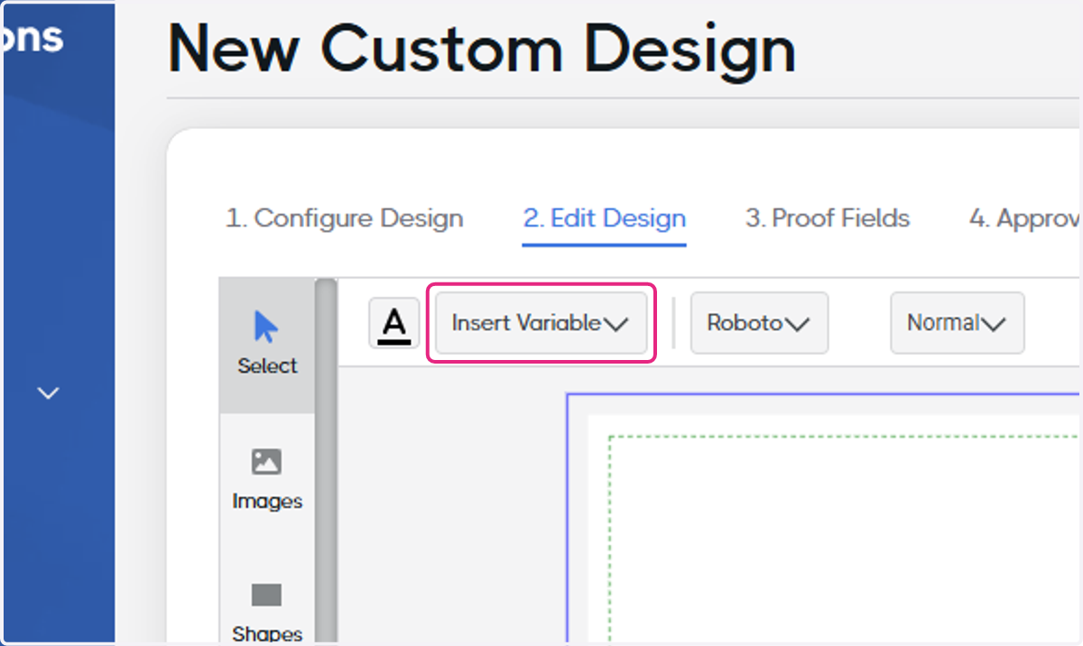Switch to the 2. Edit Design tab
The height and width of the screenshot is (646, 1083).
[604, 218]
